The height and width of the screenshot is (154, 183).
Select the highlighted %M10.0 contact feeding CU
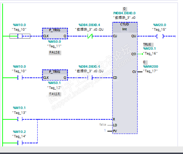tap(20, 36)
